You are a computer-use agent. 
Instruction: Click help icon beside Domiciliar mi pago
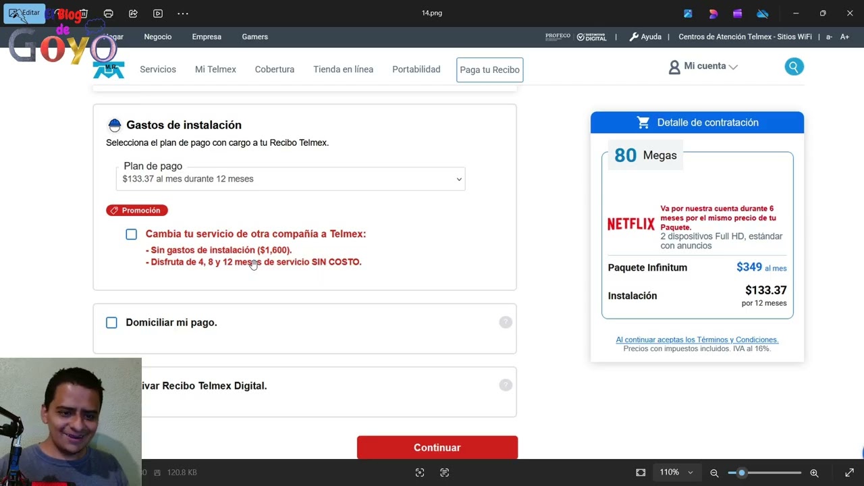pos(506,322)
